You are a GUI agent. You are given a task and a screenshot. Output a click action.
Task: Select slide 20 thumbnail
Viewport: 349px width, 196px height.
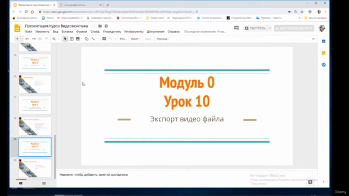[x=35, y=168]
